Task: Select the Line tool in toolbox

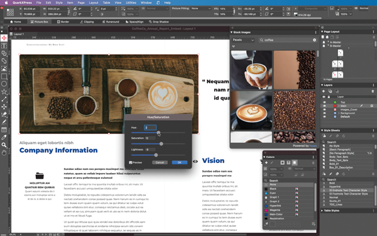Action: coord(4,99)
